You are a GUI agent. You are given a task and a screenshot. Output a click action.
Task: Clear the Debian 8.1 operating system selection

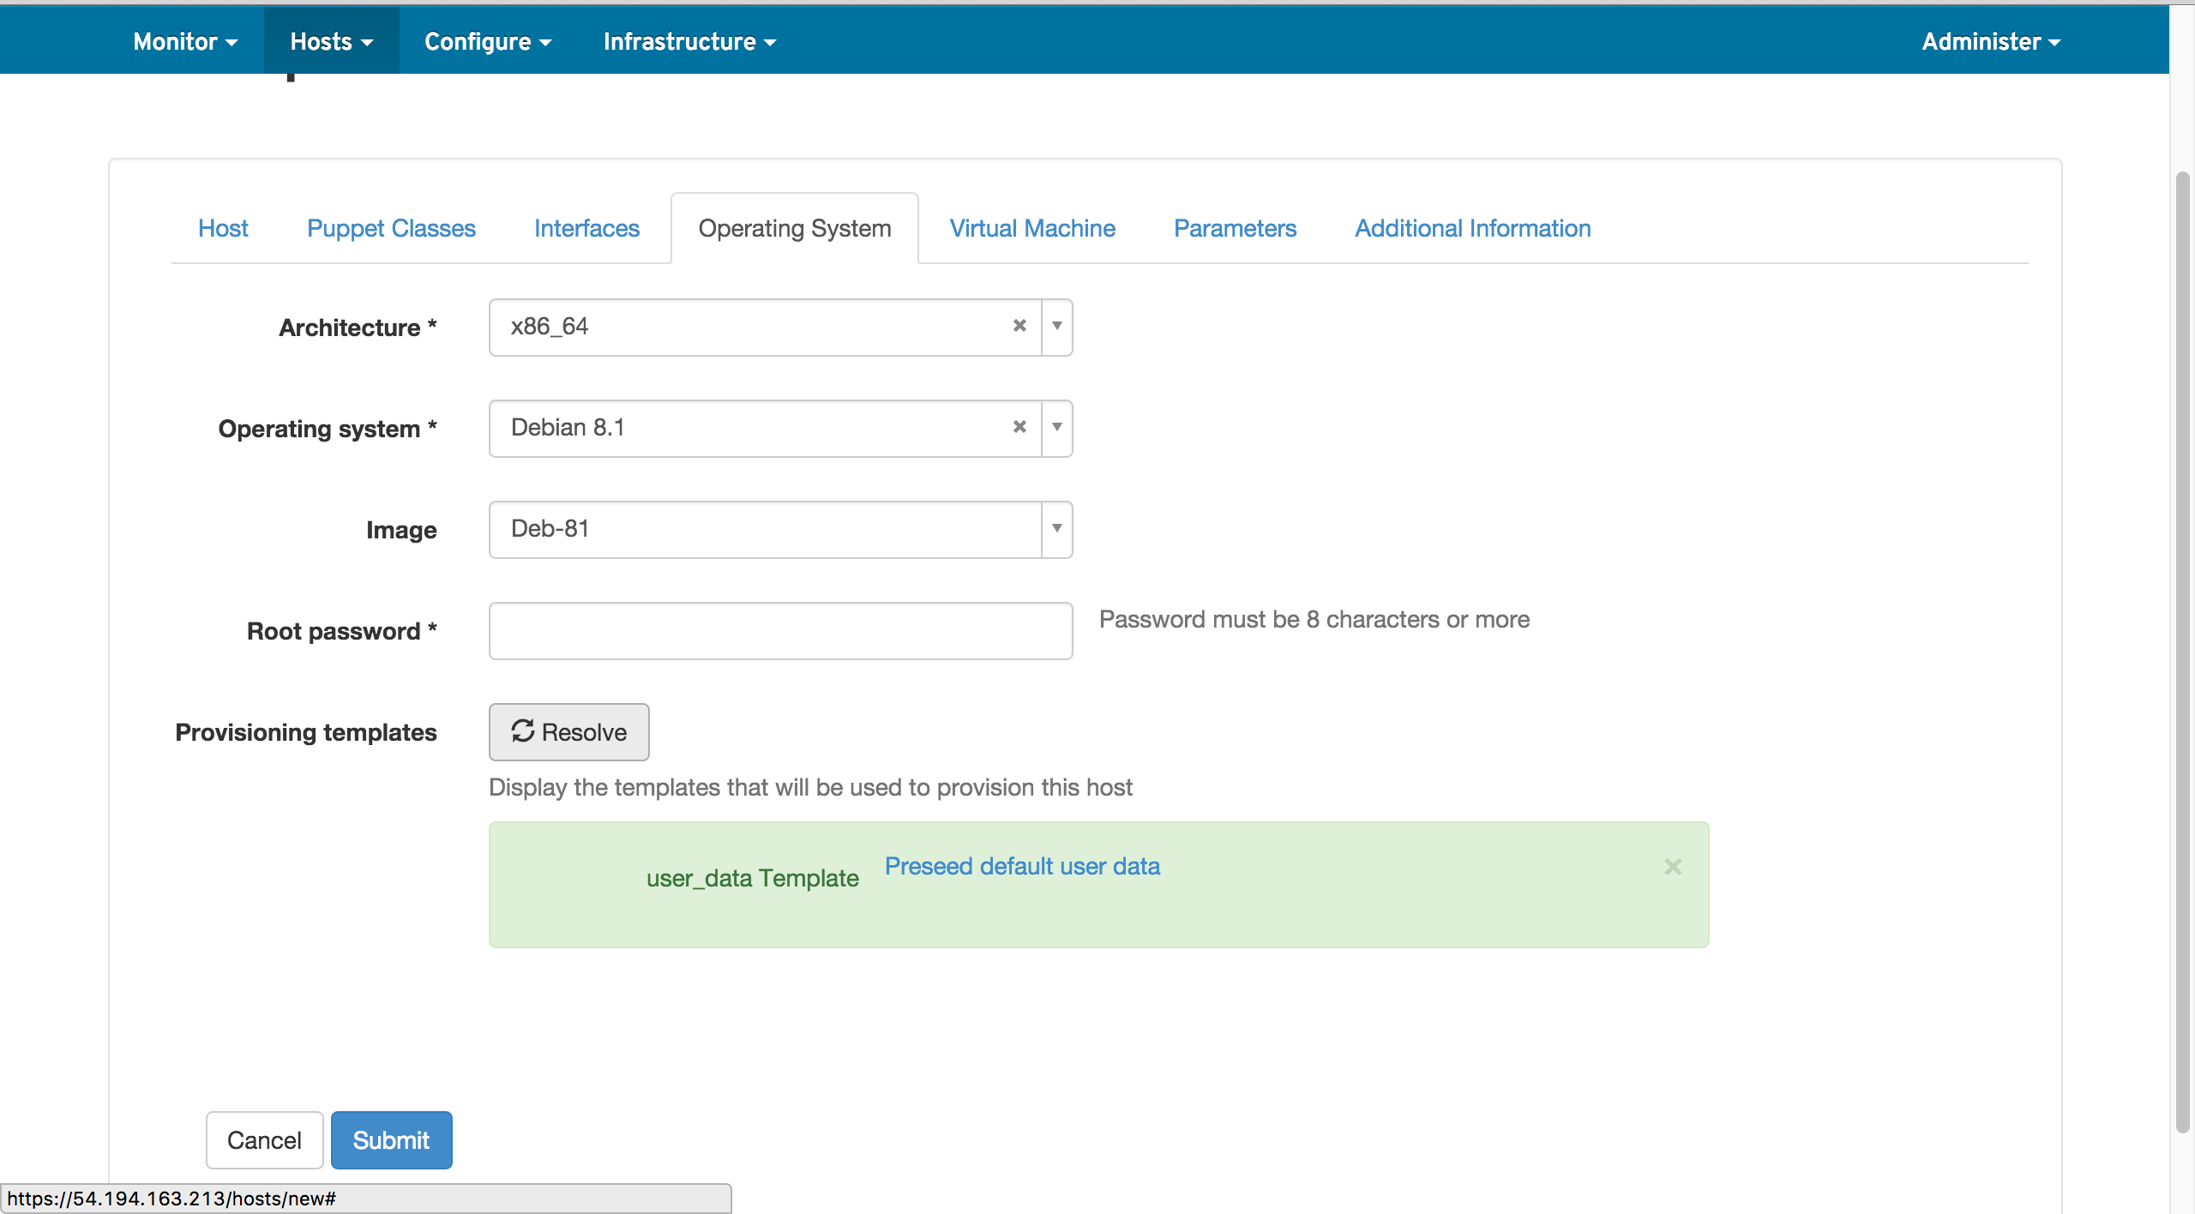[1019, 427]
